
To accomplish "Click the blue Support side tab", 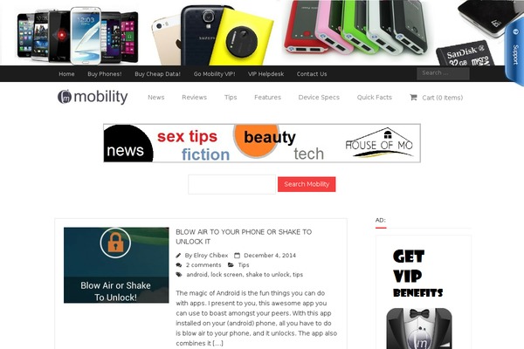I will click(514, 52).
